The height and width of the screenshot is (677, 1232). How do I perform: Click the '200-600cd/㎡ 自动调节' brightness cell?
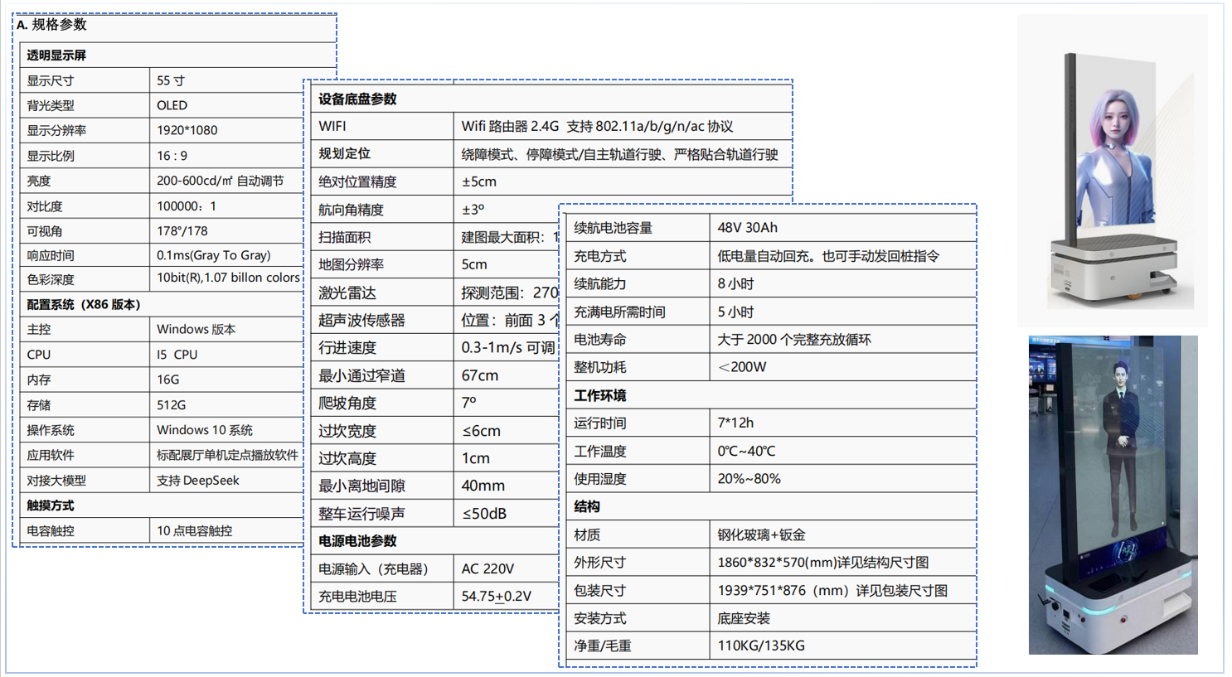pyautogui.click(x=220, y=181)
